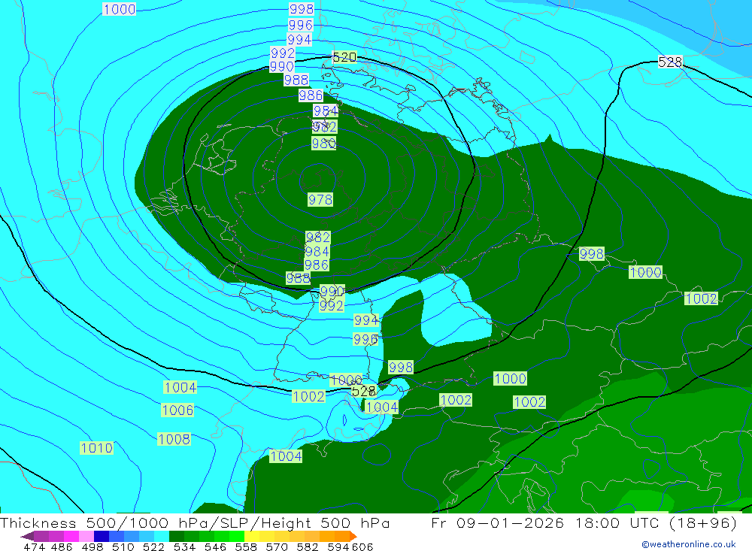Select the 520 height contour label
Image resolution: width=752 pixels, height=551 pixels.
[344, 57]
